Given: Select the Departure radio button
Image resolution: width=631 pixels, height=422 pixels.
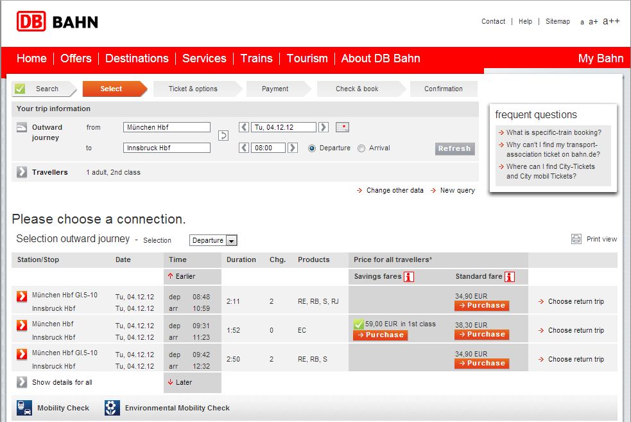Looking at the screenshot, I should click(x=312, y=148).
